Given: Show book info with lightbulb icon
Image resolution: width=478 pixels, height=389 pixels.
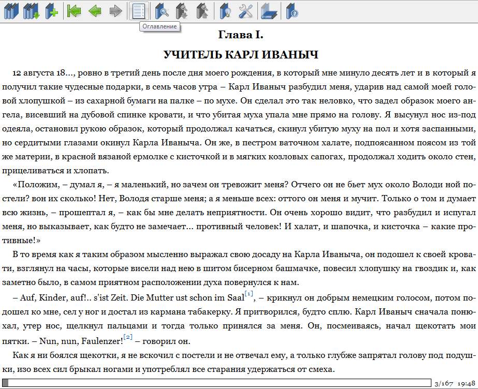Looking at the screenshot, I should click(x=225, y=11).
